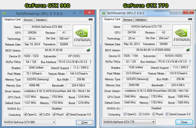Select Graphics Card tab in GTX 770 window
The height and width of the screenshot is (128, 196).
112,19
